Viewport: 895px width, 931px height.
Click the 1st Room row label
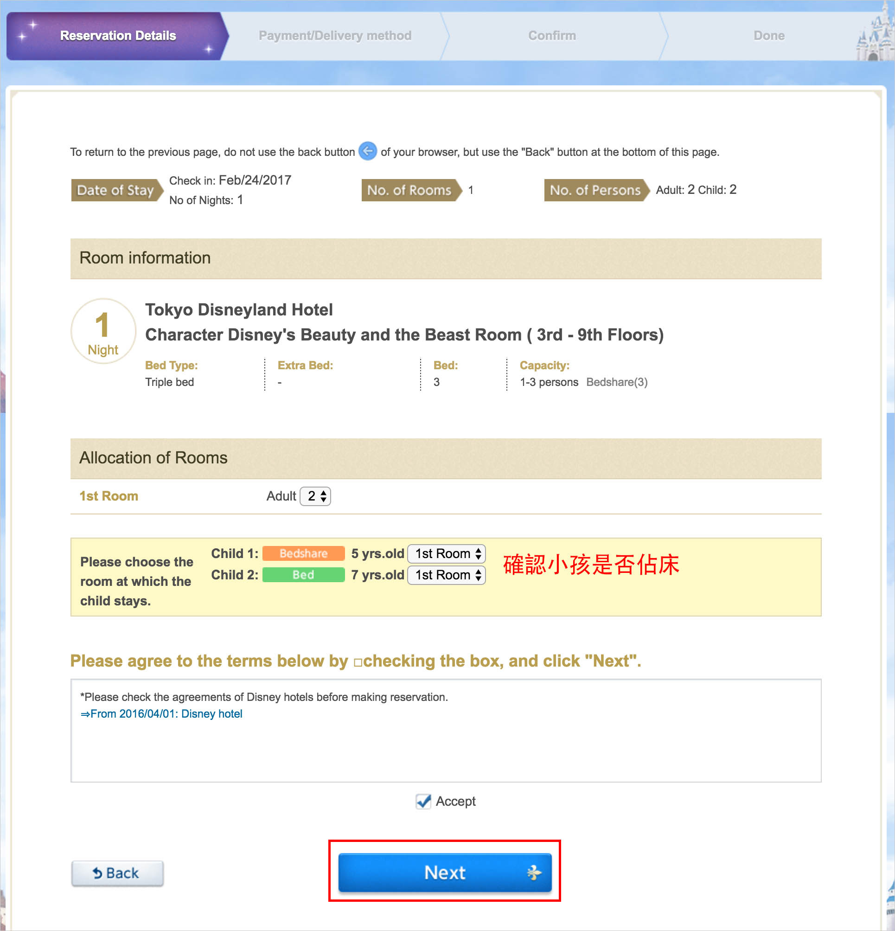click(x=109, y=496)
